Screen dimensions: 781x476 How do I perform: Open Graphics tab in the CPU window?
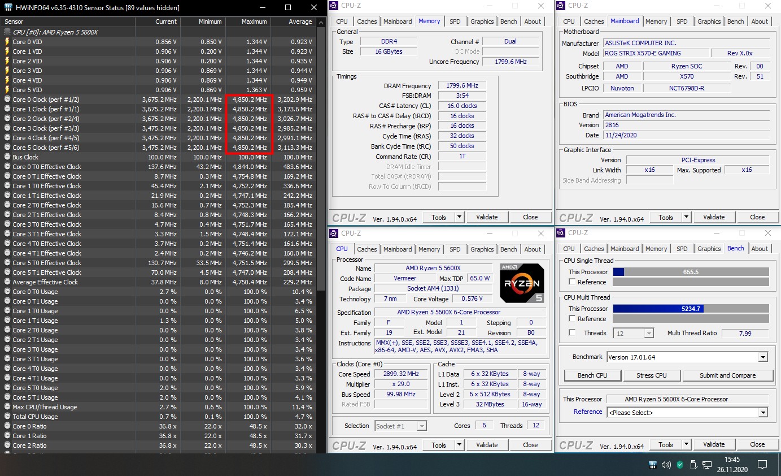click(x=482, y=249)
